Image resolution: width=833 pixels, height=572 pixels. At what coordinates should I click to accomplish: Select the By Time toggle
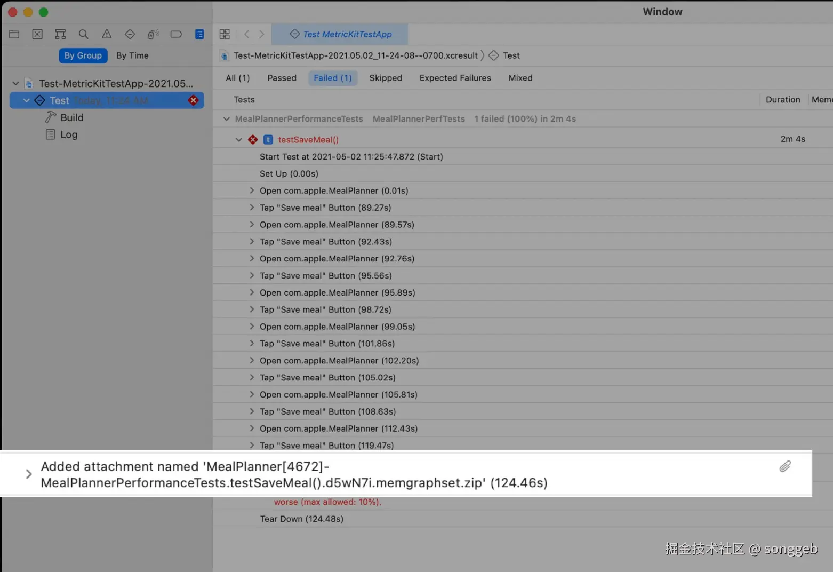pos(132,55)
